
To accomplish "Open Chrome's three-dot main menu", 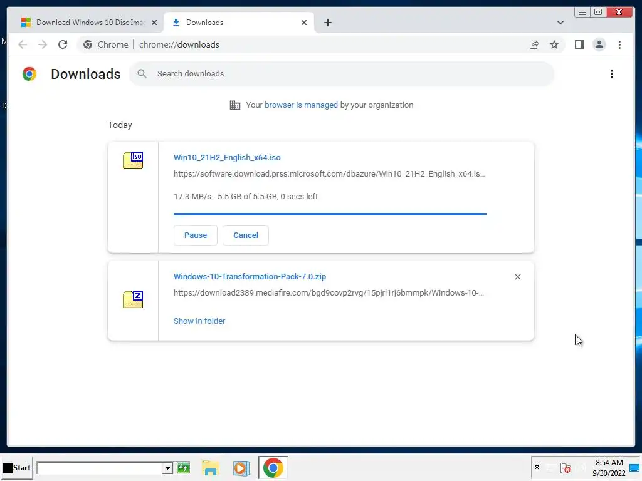I will (619, 44).
